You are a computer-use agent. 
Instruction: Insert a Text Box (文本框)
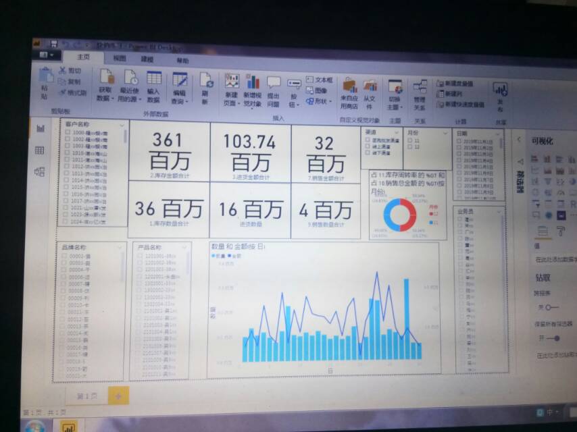tap(319, 80)
